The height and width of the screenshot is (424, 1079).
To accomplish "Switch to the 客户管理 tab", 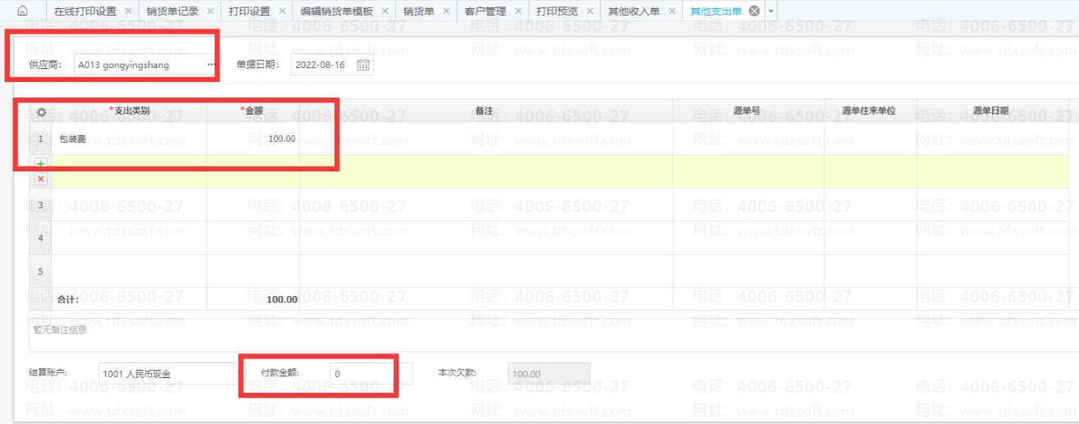I will pos(485,11).
